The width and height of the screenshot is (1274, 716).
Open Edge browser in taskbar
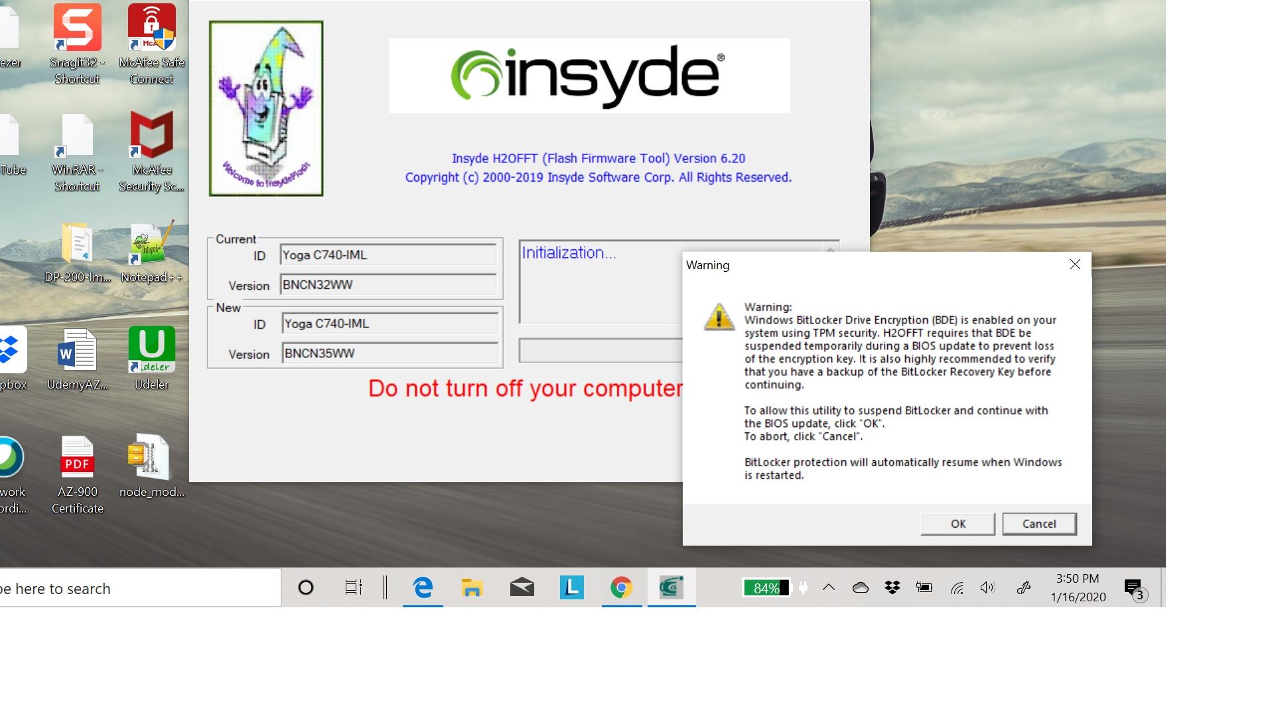(x=422, y=587)
